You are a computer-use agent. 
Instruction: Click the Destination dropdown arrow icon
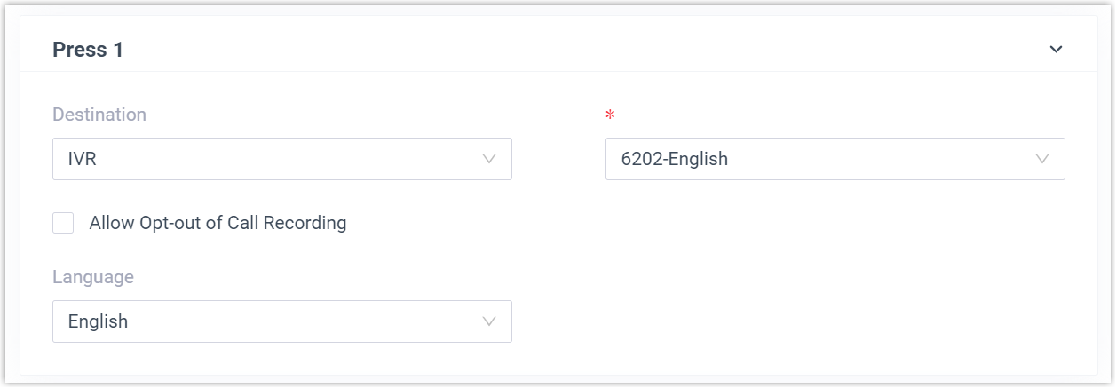[x=488, y=159]
